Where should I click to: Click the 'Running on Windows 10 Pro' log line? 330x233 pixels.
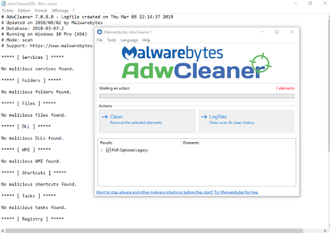click(x=44, y=34)
